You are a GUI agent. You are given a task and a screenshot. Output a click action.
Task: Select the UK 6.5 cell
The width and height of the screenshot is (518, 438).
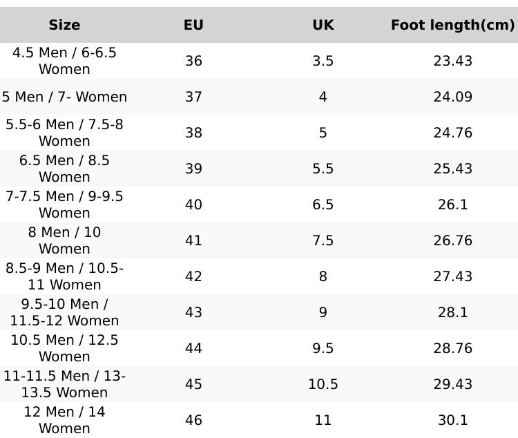(323, 204)
